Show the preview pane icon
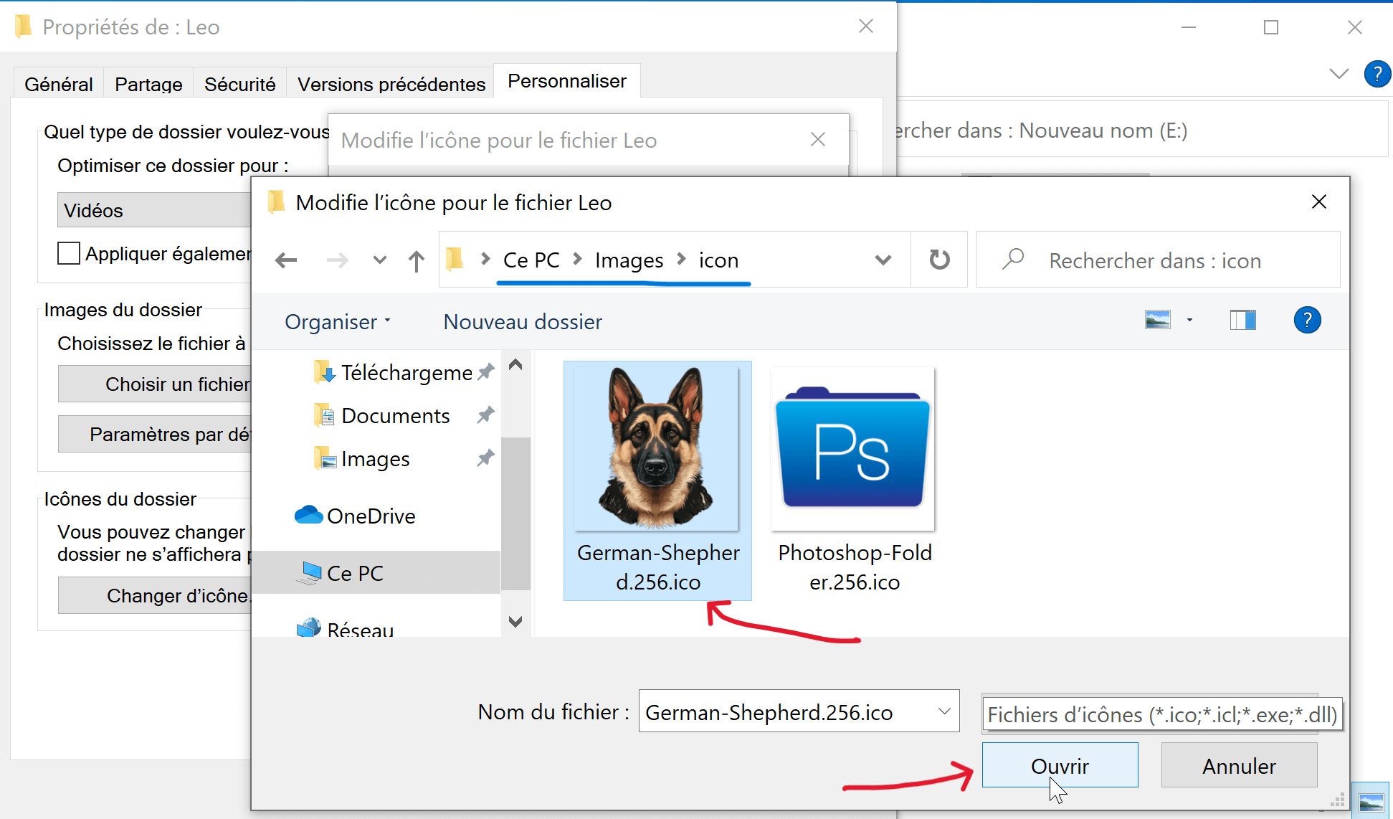This screenshot has width=1393, height=819. (x=1242, y=320)
